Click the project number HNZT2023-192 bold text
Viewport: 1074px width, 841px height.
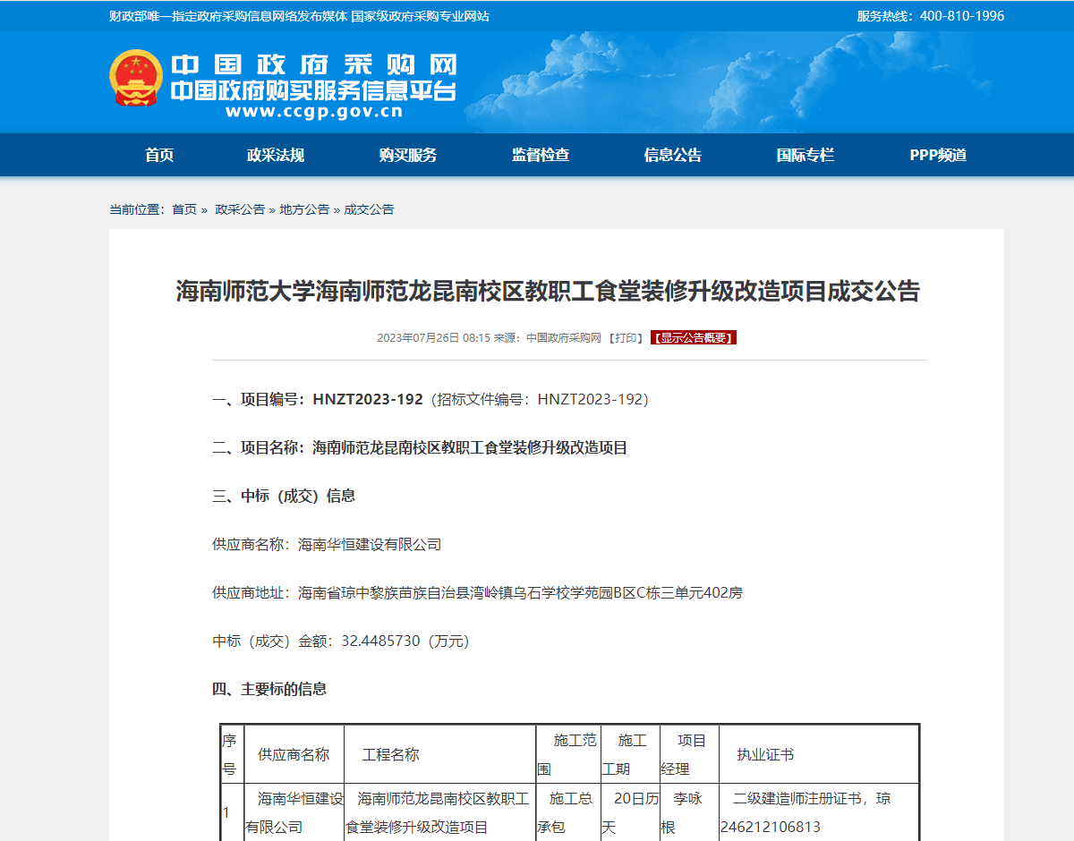point(367,399)
